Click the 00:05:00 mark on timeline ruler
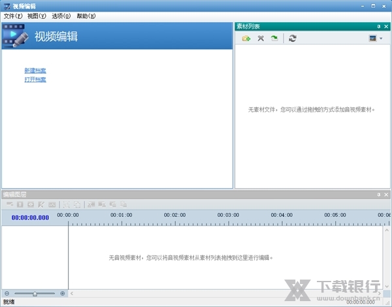Screen dimensions: 392x307 [x=335, y=215]
